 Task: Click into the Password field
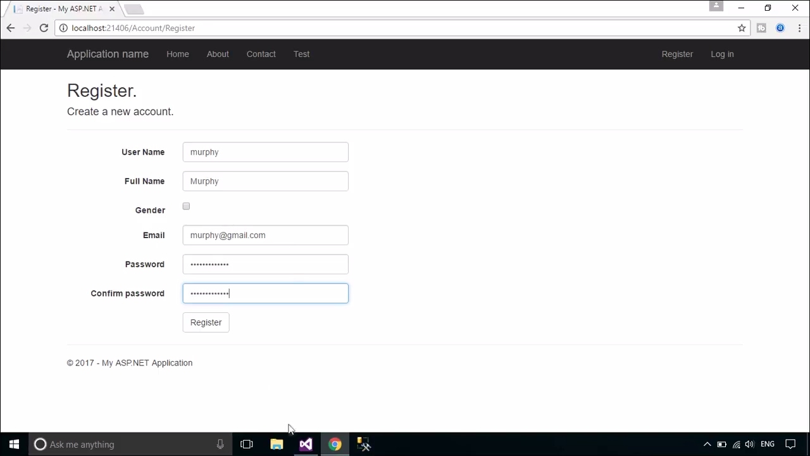click(265, 264)
